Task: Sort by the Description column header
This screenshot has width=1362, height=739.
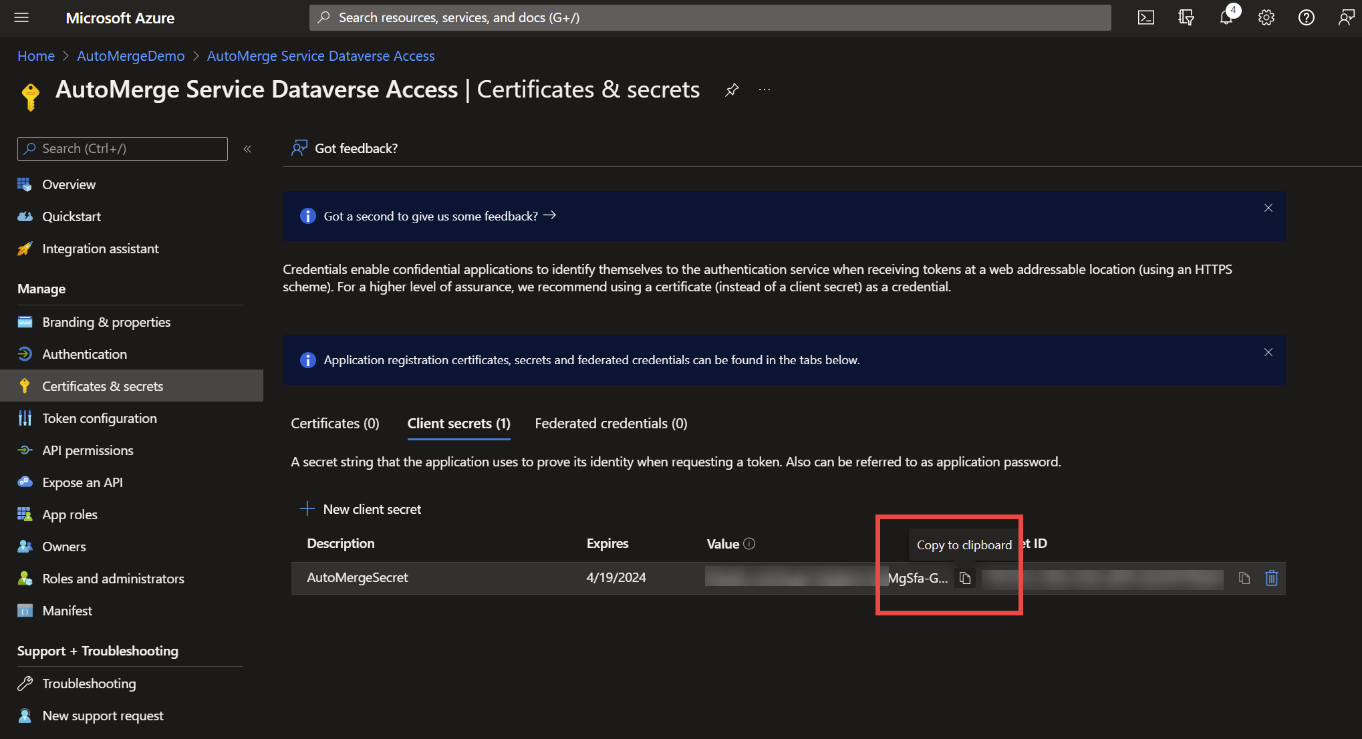Action: 341,544
